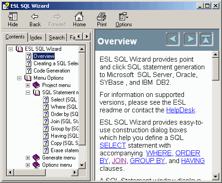Image resolution: width=222 pixels, height=183 pixels.
Task: Expand the Generate menu tree node
Action: [28, 158]
